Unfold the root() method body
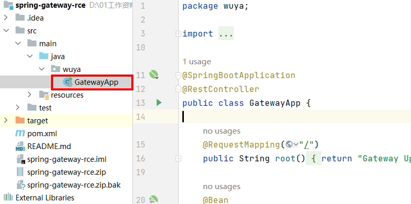The height and width of the screenshot is (204, 411). (x=179, y=158)
